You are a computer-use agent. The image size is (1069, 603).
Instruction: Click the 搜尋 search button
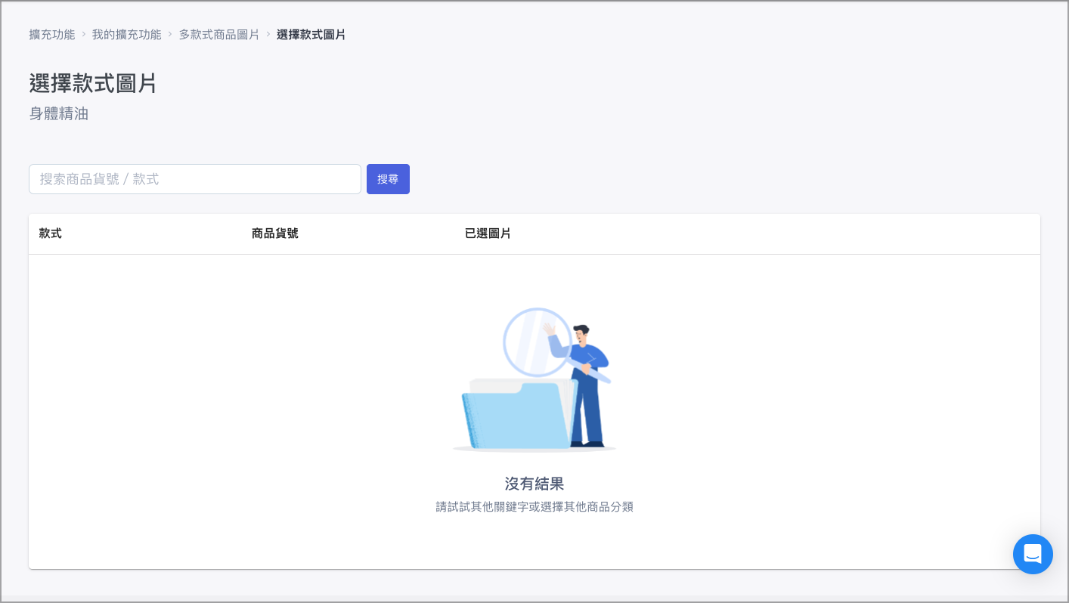[x=388, y=179]
